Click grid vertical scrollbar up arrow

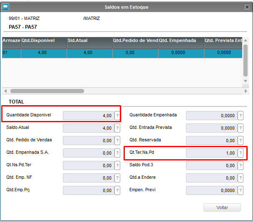click(x=246, y=40)
